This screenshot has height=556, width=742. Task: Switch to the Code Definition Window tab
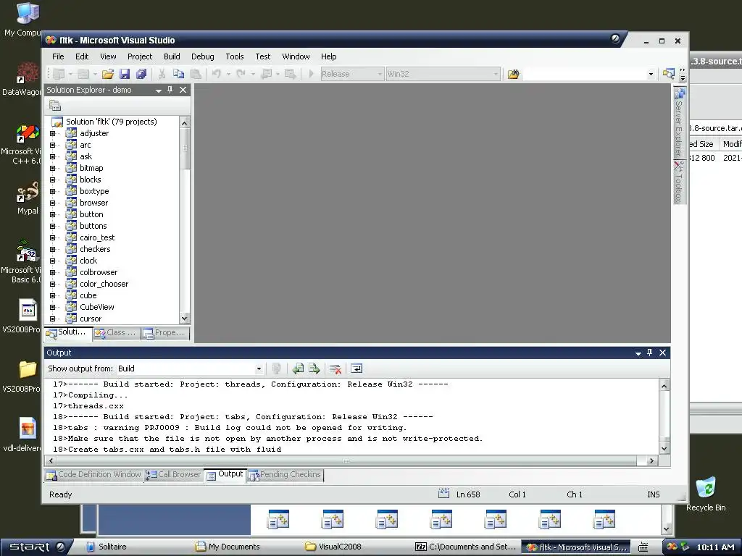coord(93,475)
